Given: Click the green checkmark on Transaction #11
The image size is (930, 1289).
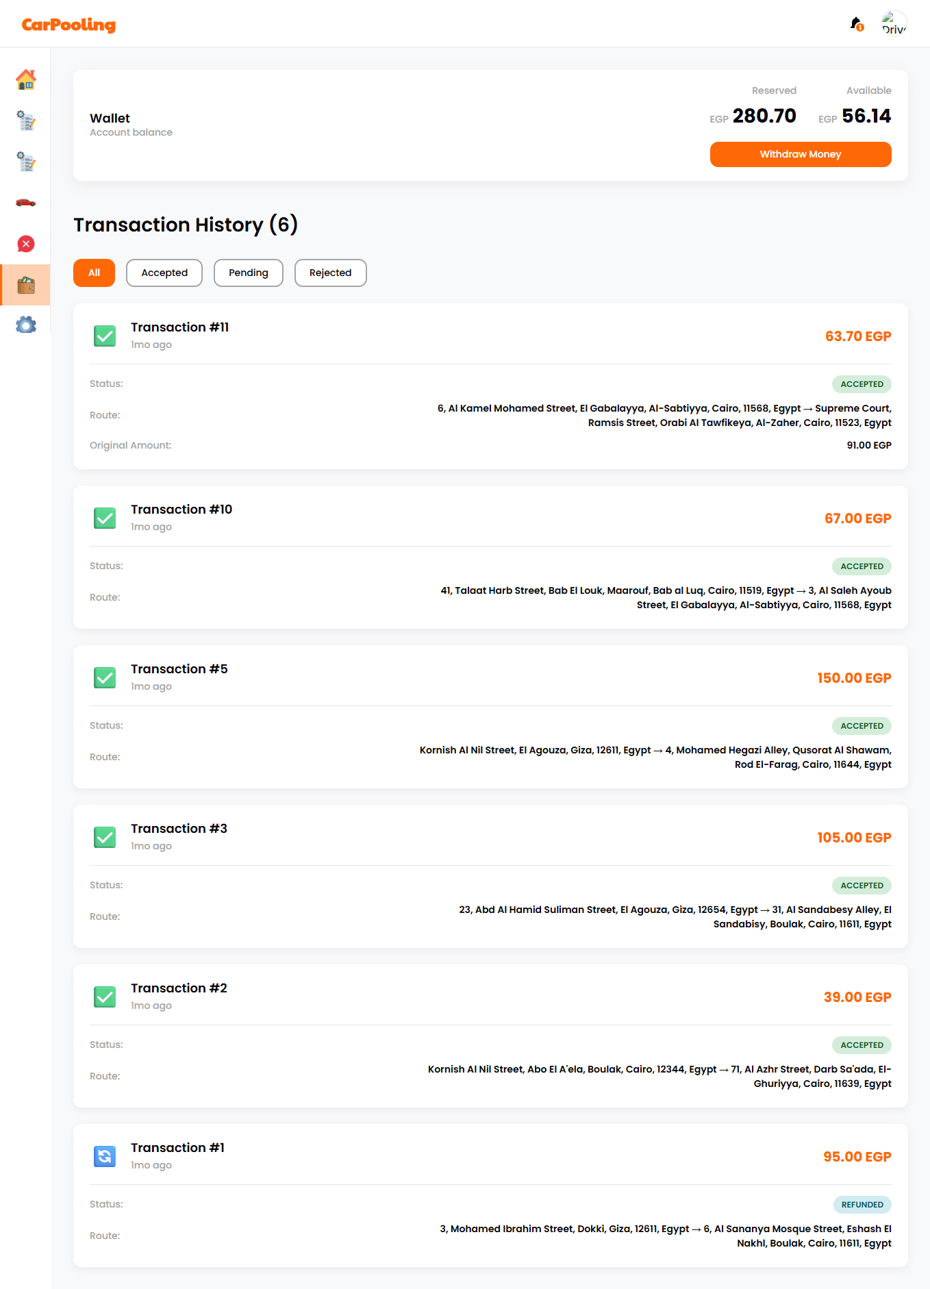Looking at the screenshot, I should click(x=105, y=336).
